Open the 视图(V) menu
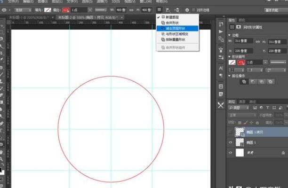Image resolution: width=288 pixels, height=188 pixels. [130, 1]
